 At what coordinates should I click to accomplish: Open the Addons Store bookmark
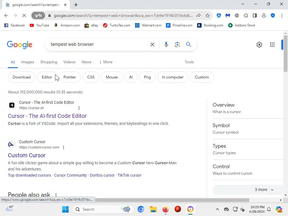242,25
